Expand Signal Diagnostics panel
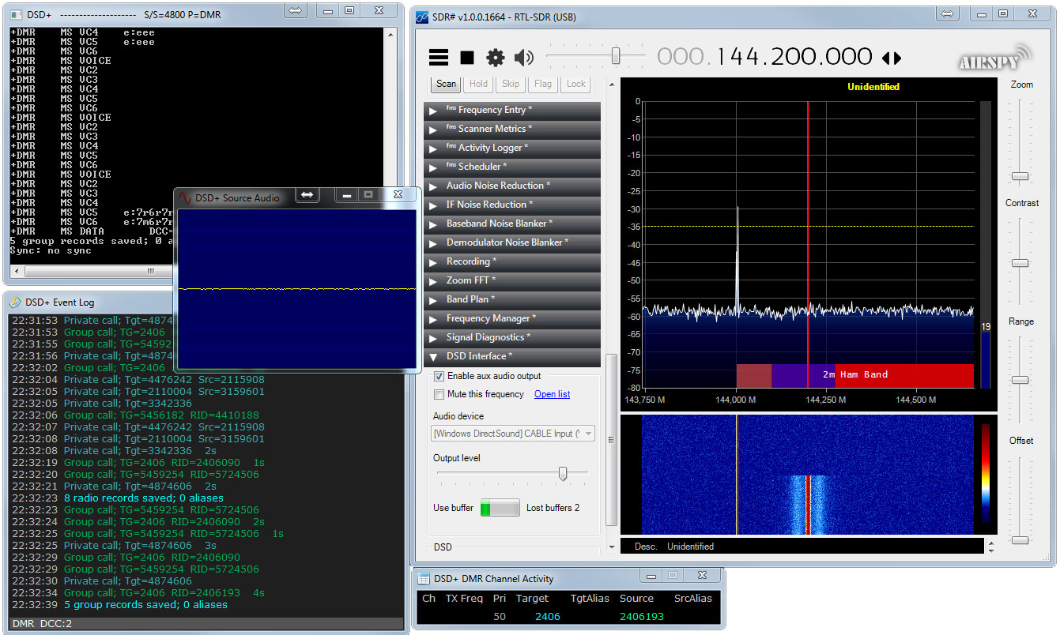1060x635 pixels. click(x=512, y=337)
